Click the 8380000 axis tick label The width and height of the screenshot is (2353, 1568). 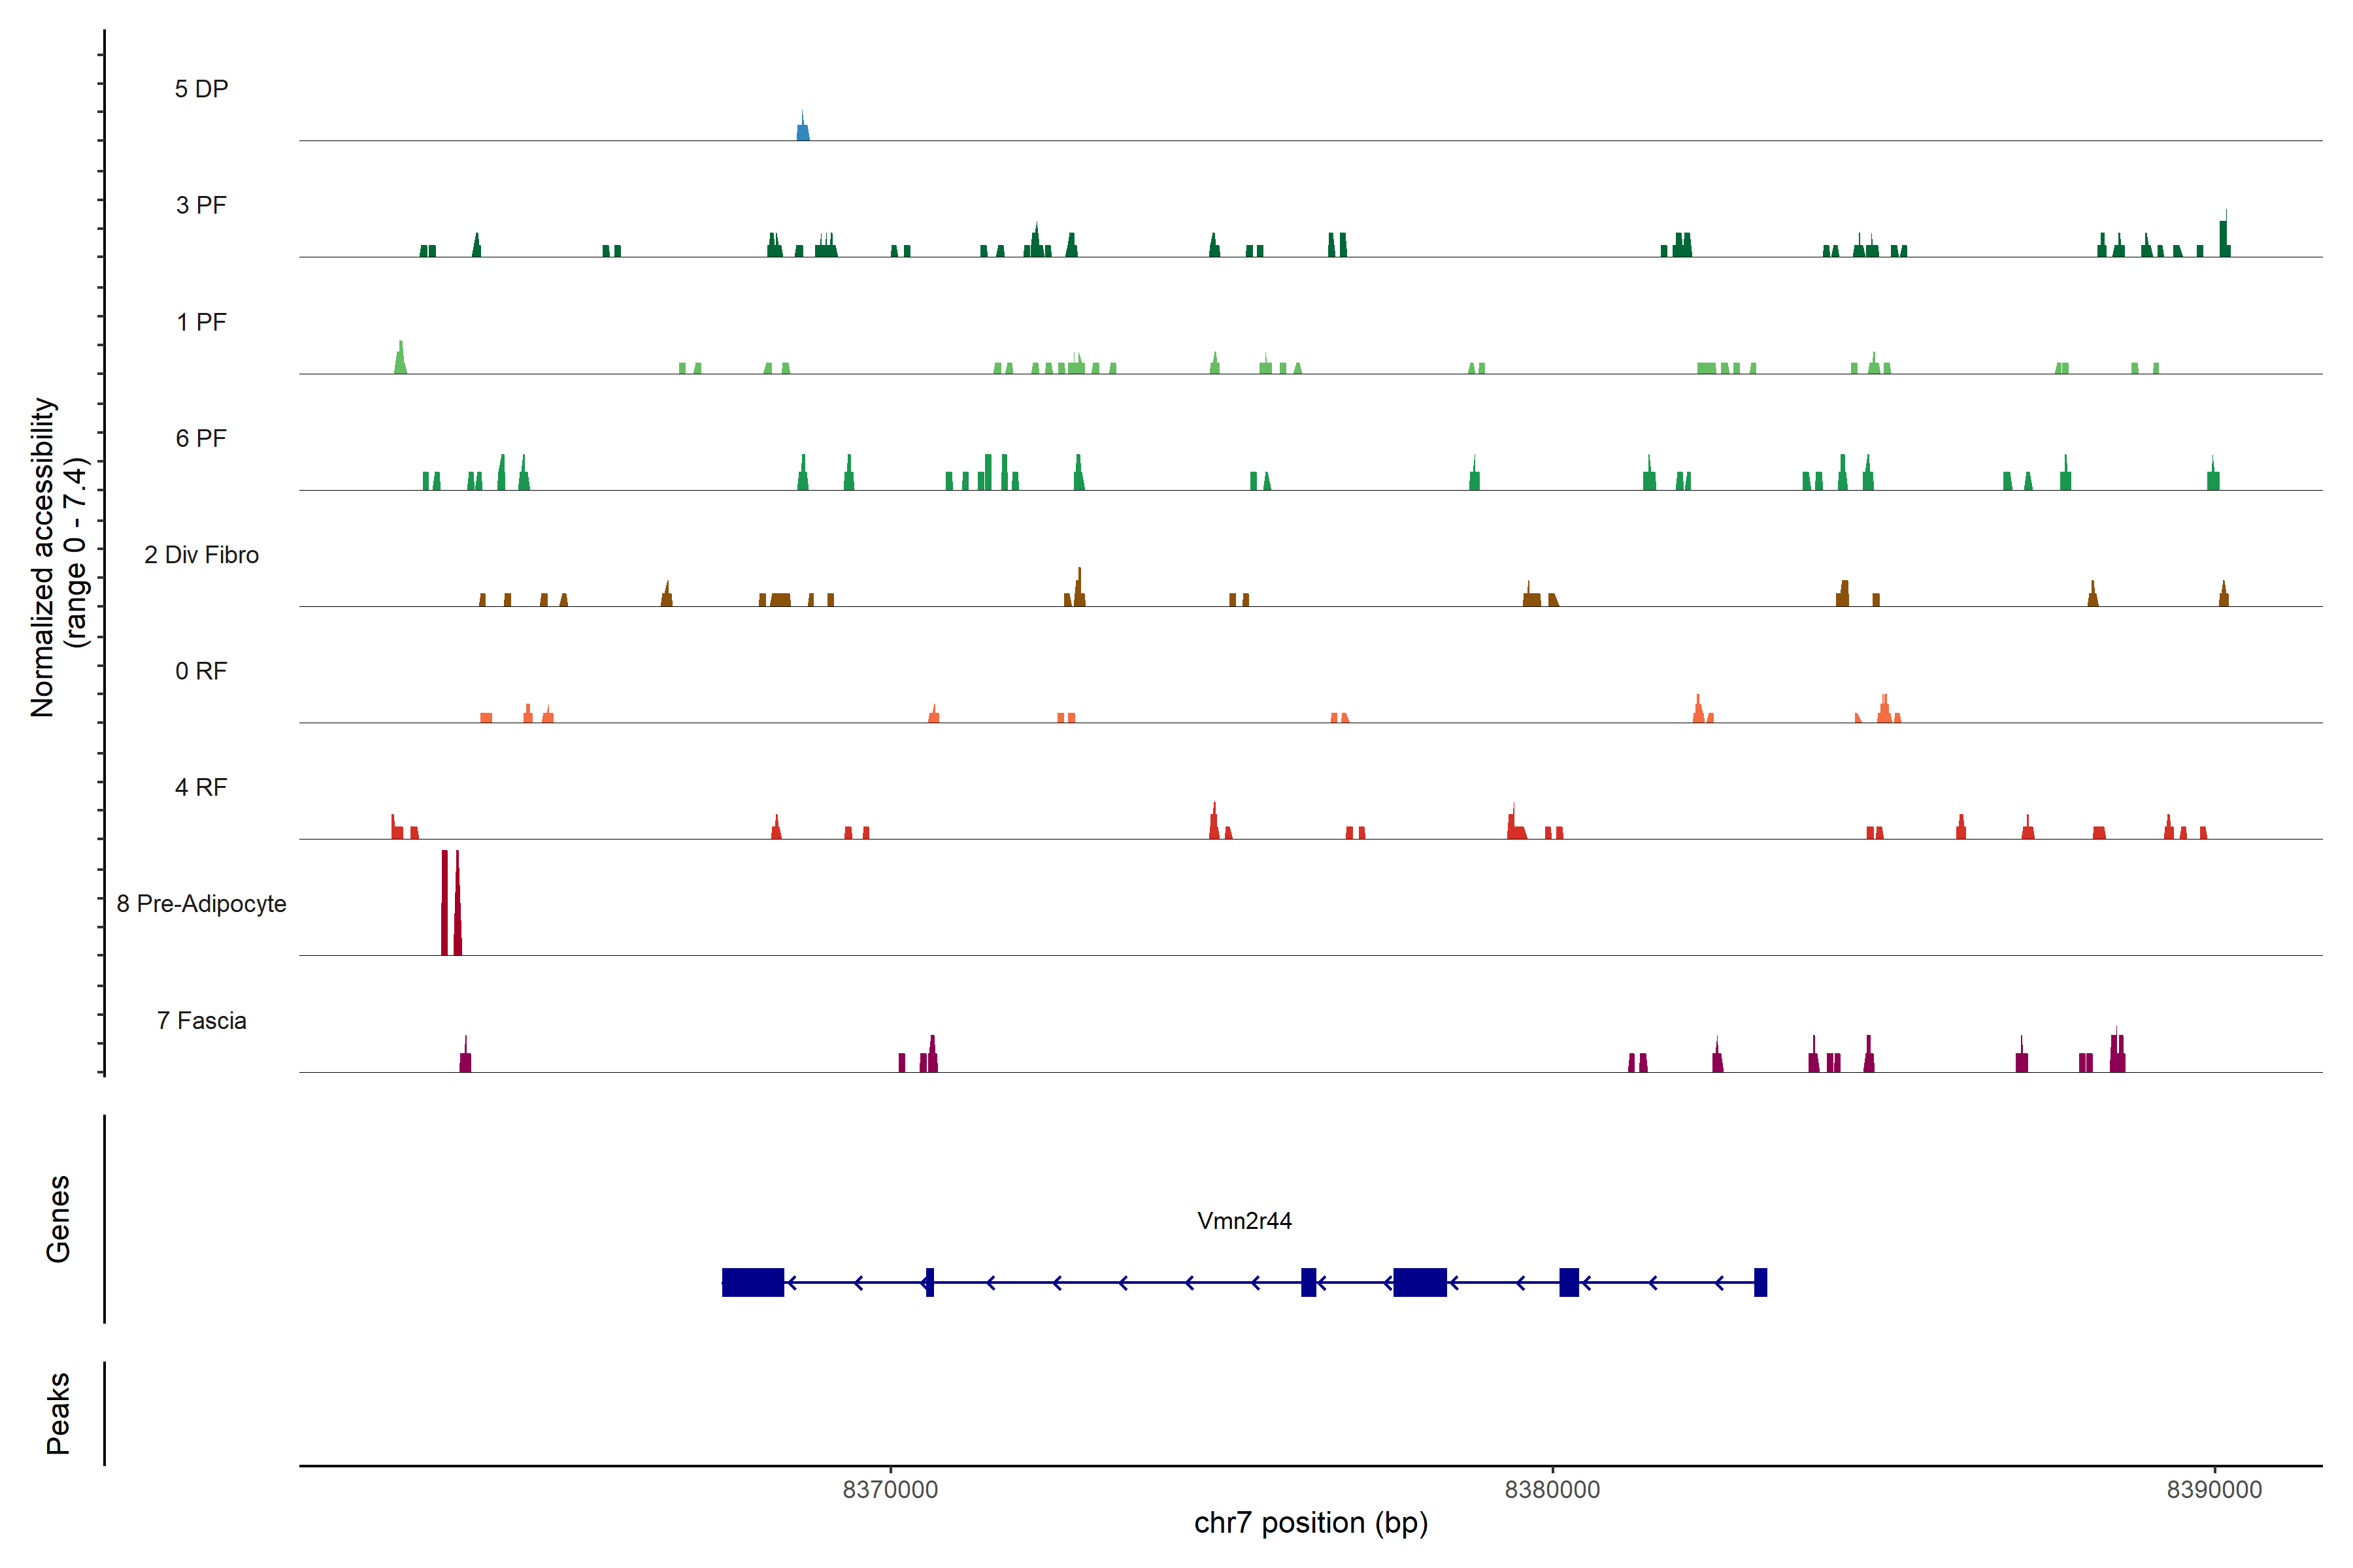(x=1552, y=1490)
